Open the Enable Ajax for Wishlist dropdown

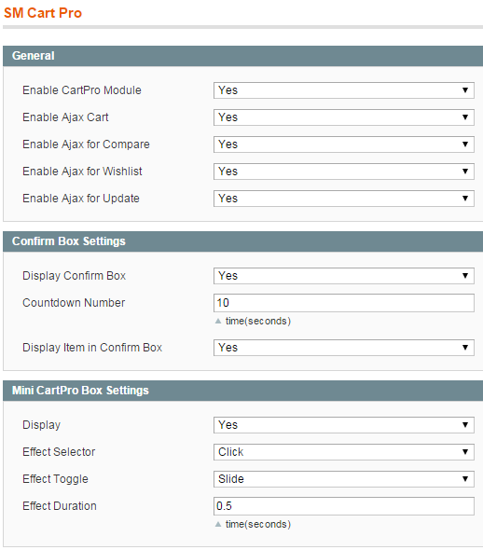tap(344, 172)
